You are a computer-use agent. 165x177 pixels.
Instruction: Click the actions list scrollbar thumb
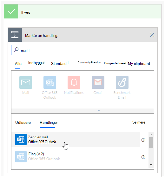tap(151, 143)
